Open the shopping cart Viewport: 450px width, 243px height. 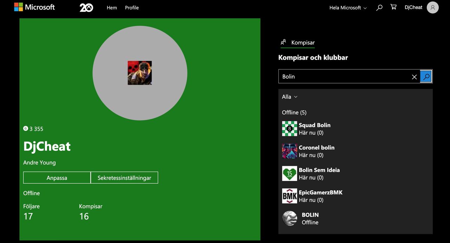coord(393,7)
